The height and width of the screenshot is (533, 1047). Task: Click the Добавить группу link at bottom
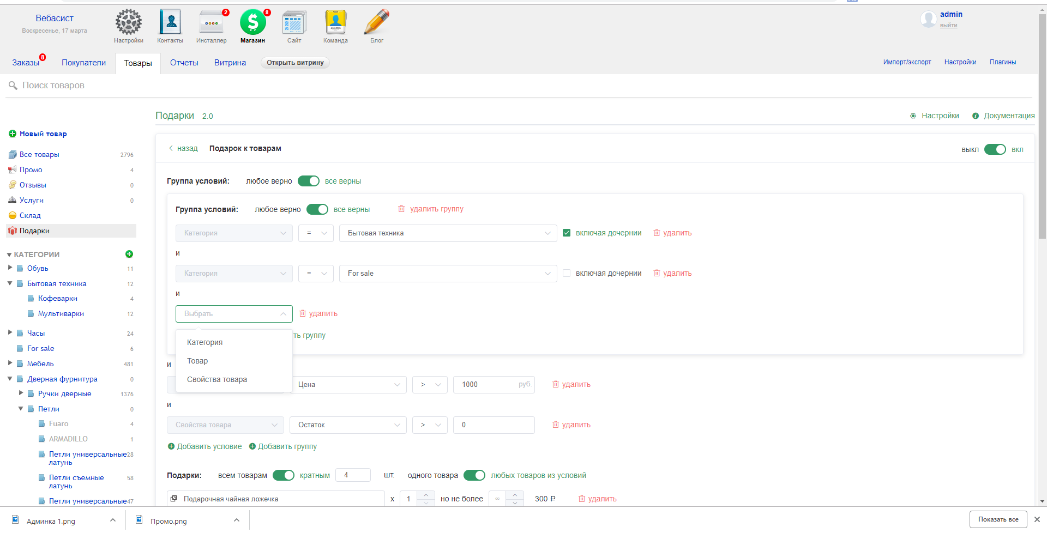pyautogui.click(x=283, y=446)
